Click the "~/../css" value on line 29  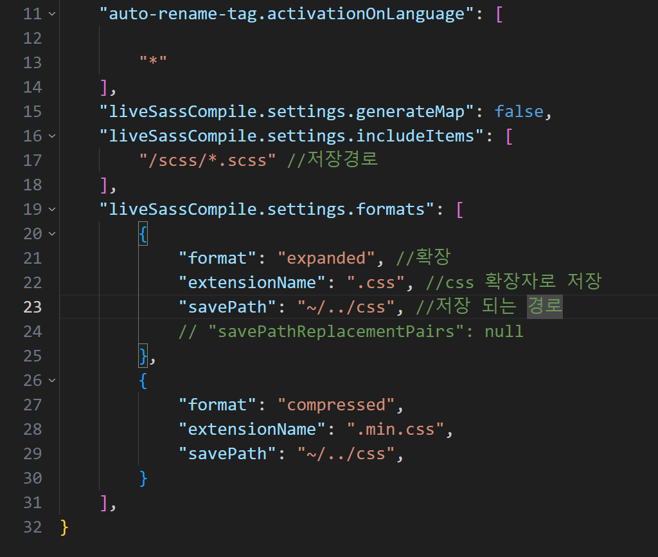[346, 453]
